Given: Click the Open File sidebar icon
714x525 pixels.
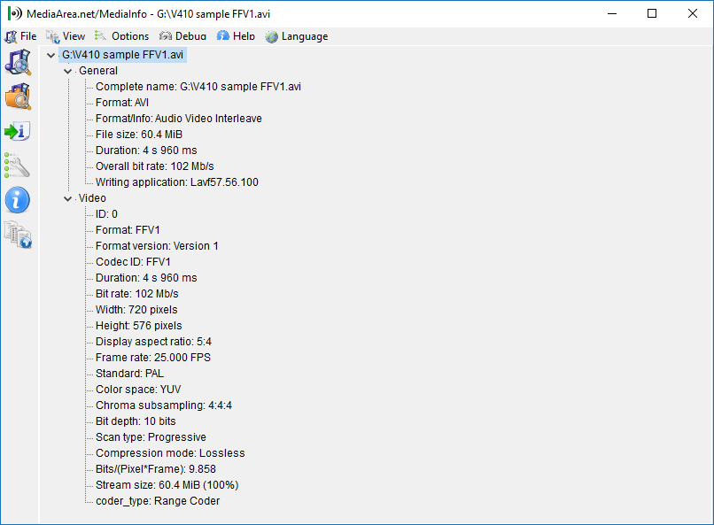Looking at the screenshot, I should [x=18, y=62].
